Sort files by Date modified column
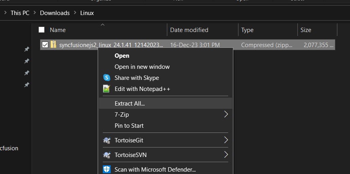350x174 pixels. pos(189,30)
